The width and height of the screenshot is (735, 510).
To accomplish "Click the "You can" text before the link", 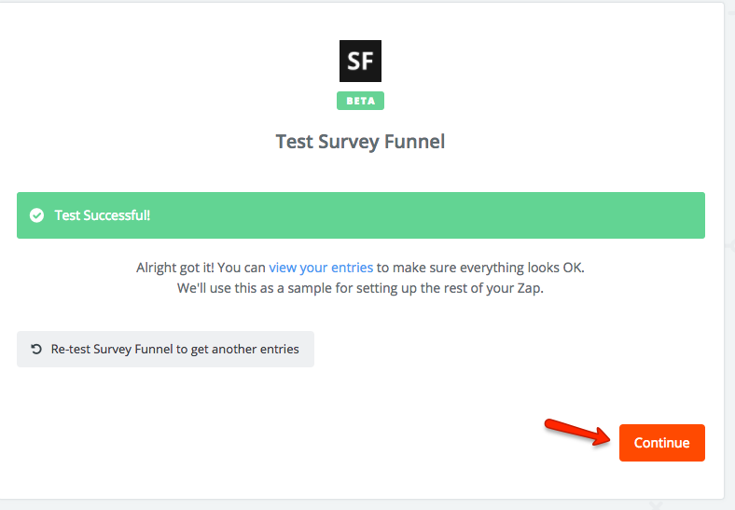I will coord(242,268).
